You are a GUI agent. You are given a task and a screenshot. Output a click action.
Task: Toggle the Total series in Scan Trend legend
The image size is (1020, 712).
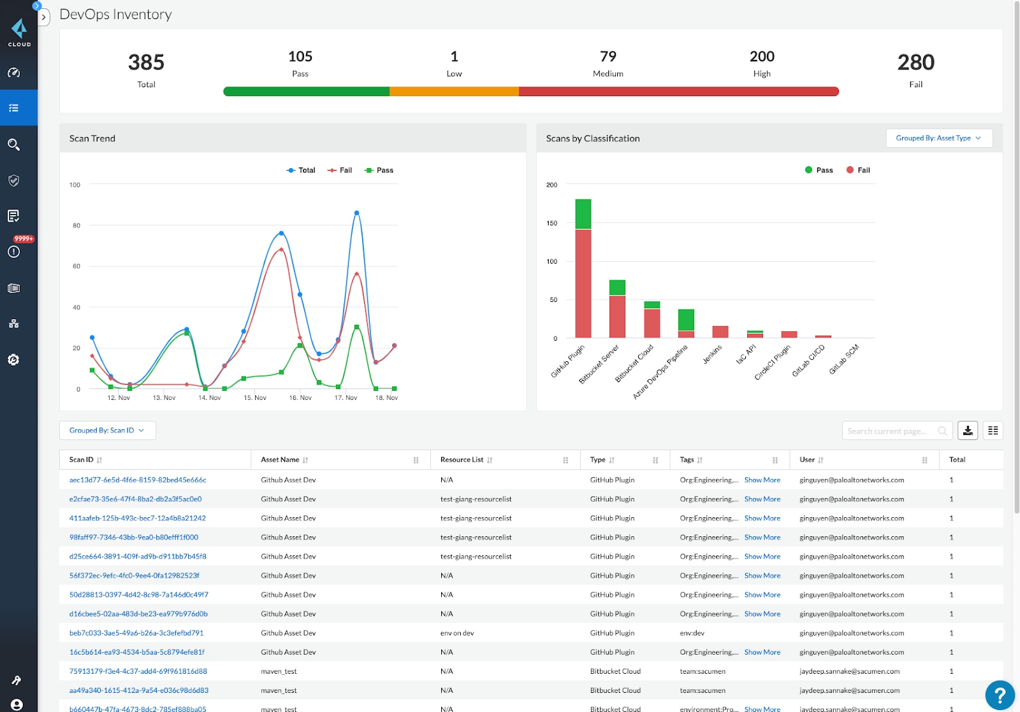(x=301, y=170)
